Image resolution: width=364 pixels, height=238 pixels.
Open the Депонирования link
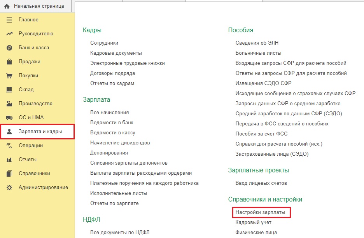point(109,153)
